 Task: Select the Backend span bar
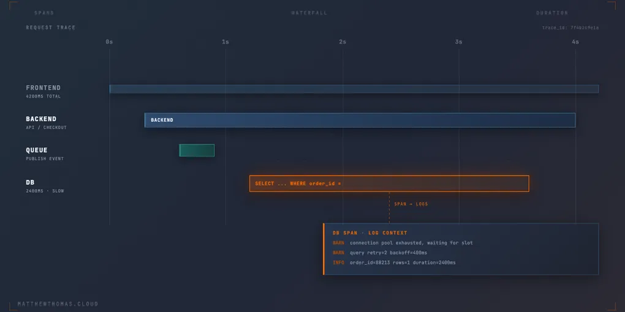(360, 120)
